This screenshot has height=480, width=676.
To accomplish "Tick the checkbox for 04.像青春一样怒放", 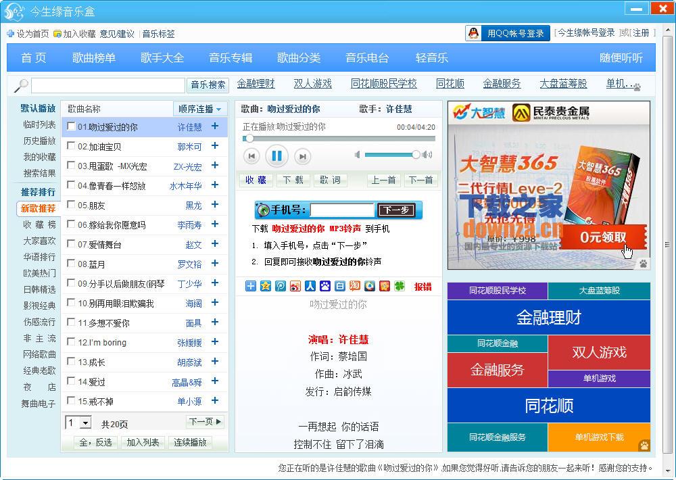I will click(71, 185).
